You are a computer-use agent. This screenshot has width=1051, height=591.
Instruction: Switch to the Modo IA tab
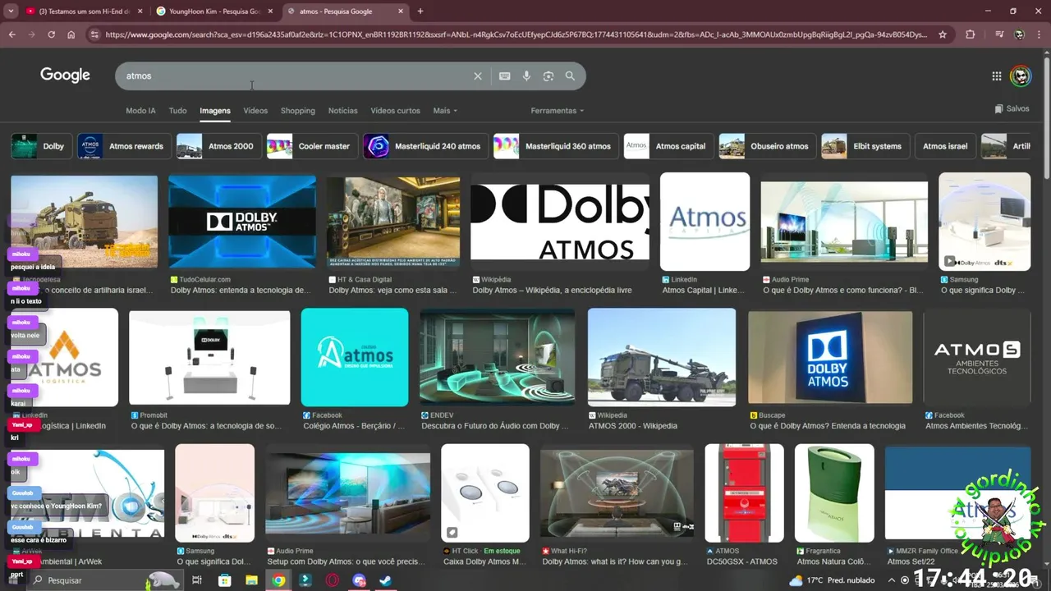pos(140,111)
